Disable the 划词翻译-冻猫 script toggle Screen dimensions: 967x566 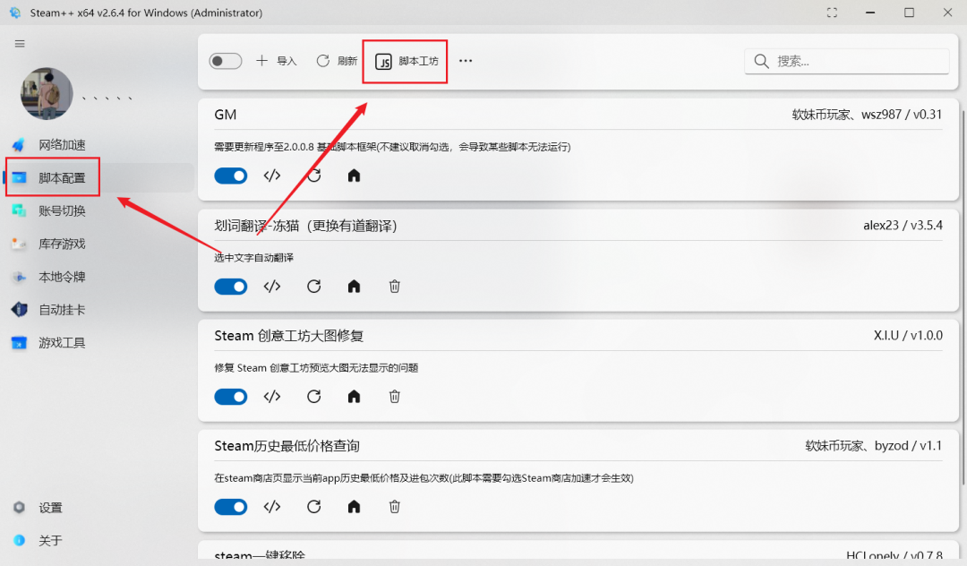coord(231,286)
